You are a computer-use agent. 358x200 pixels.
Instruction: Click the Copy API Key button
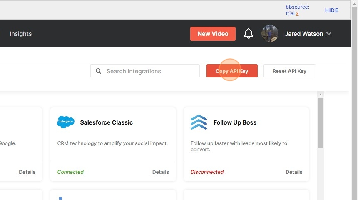coord(232,71)
